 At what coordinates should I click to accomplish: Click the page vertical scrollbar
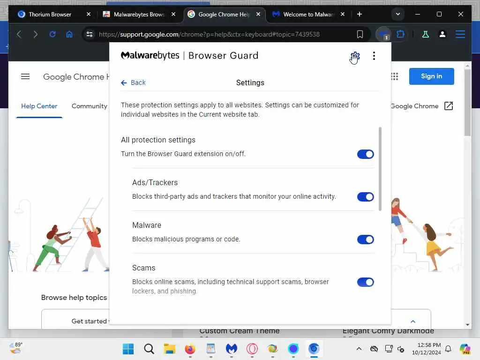point(467,103)
